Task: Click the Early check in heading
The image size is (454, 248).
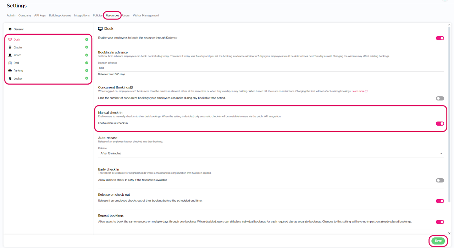Action: pos(109,169)
